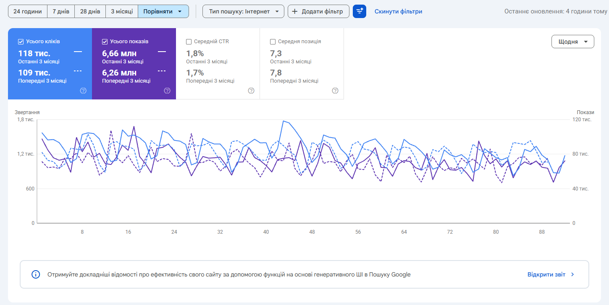Expand the Тип пошуку: Інтернет dropdown

coord(243,11)
